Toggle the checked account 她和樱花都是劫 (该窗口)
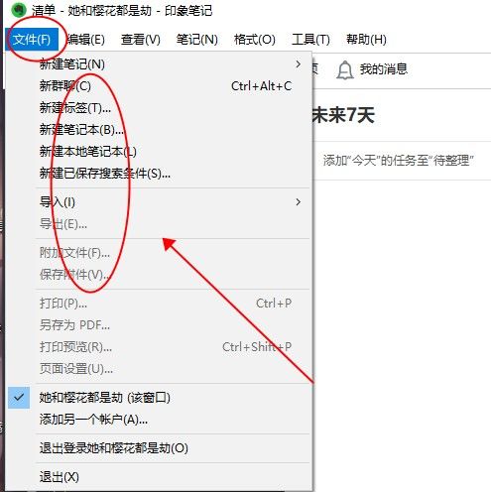This screenshot has width=491, height=492. pos(159,398)
